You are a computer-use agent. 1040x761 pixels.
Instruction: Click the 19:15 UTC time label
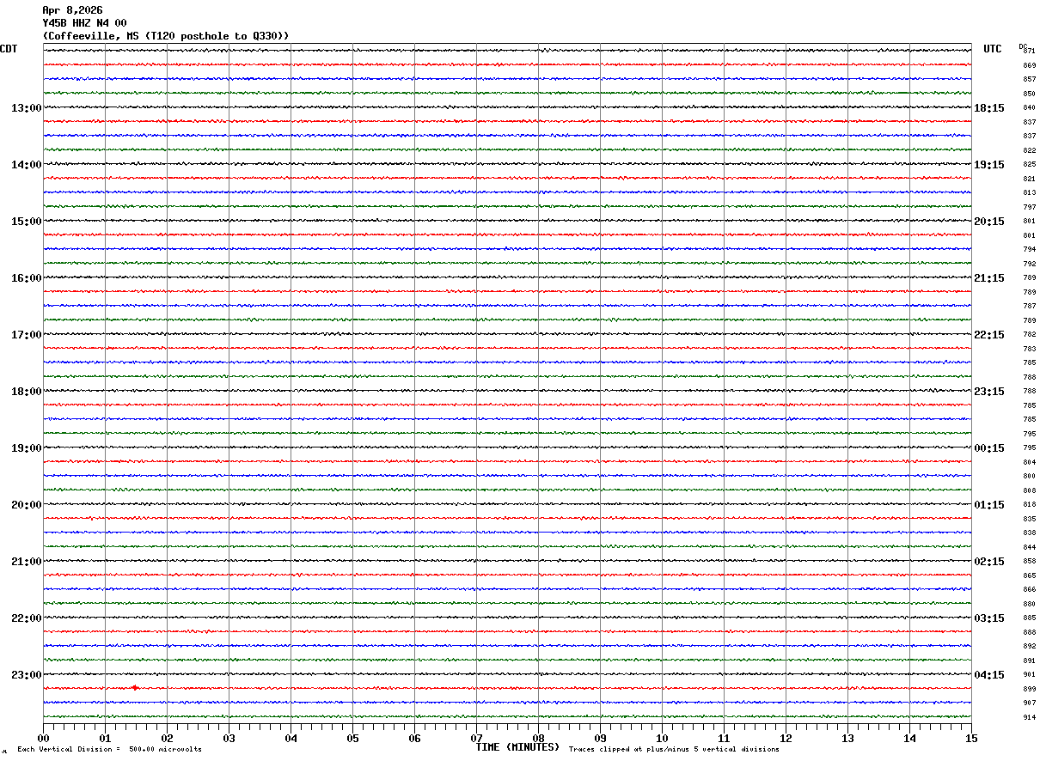989,165
